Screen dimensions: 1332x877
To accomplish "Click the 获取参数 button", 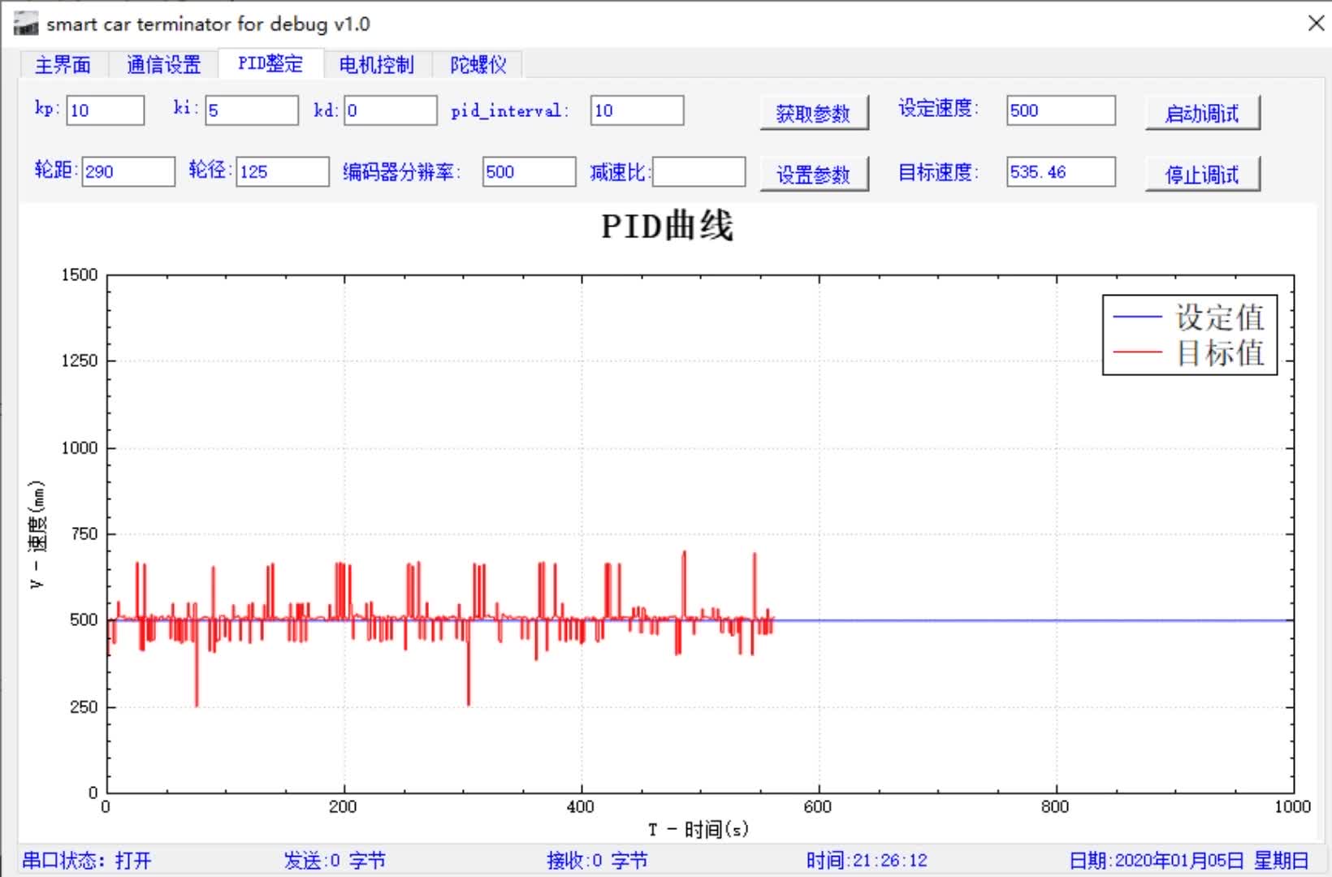I will tap(813, 114).
